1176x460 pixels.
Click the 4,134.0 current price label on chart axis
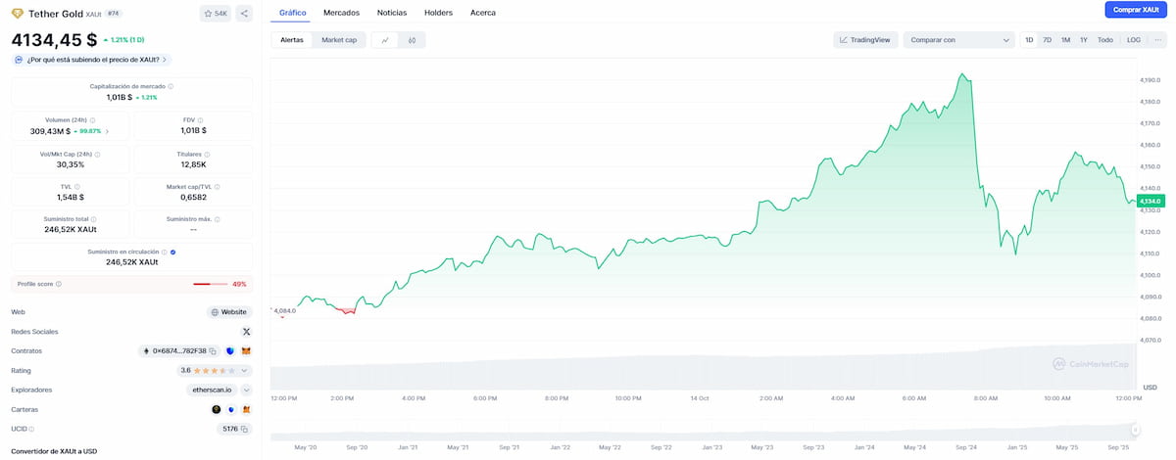coord(1151,201)
